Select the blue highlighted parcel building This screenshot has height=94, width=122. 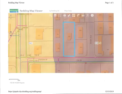pos(69,37)
